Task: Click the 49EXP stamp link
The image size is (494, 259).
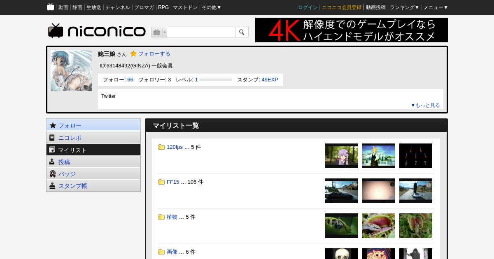Action: coord(270,80)
